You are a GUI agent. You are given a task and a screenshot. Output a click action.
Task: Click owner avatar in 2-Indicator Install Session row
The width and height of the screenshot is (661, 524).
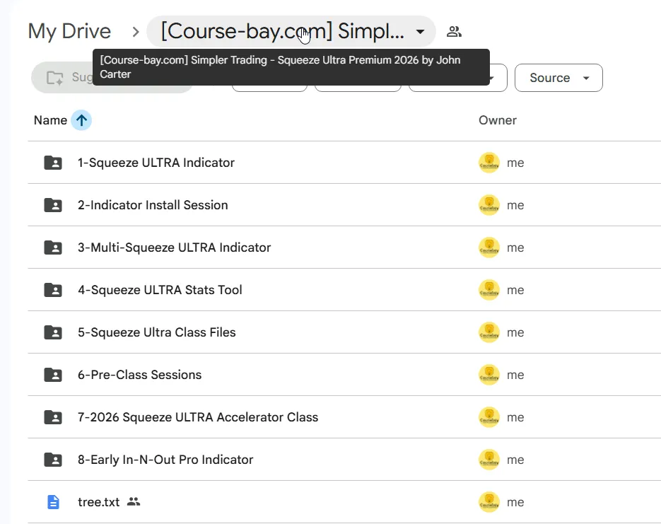pos(489,205)
